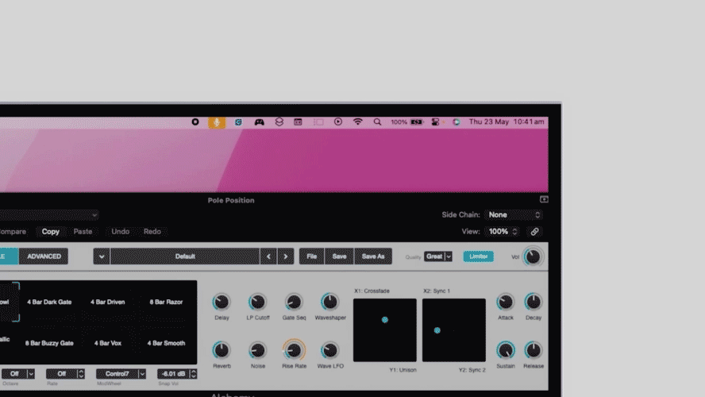Go to the previous preset arrow

pyautogui.click(x=269, y=256)
